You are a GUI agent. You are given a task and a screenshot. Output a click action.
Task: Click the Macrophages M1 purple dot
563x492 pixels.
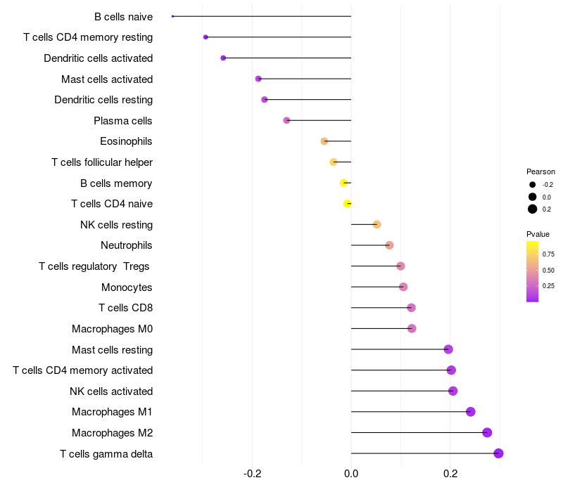click(471, 412)
